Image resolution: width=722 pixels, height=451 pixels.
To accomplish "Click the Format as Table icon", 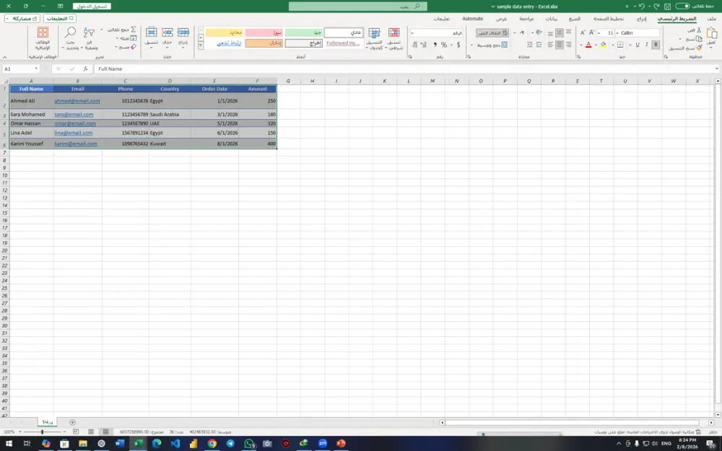I will [373, 32].
